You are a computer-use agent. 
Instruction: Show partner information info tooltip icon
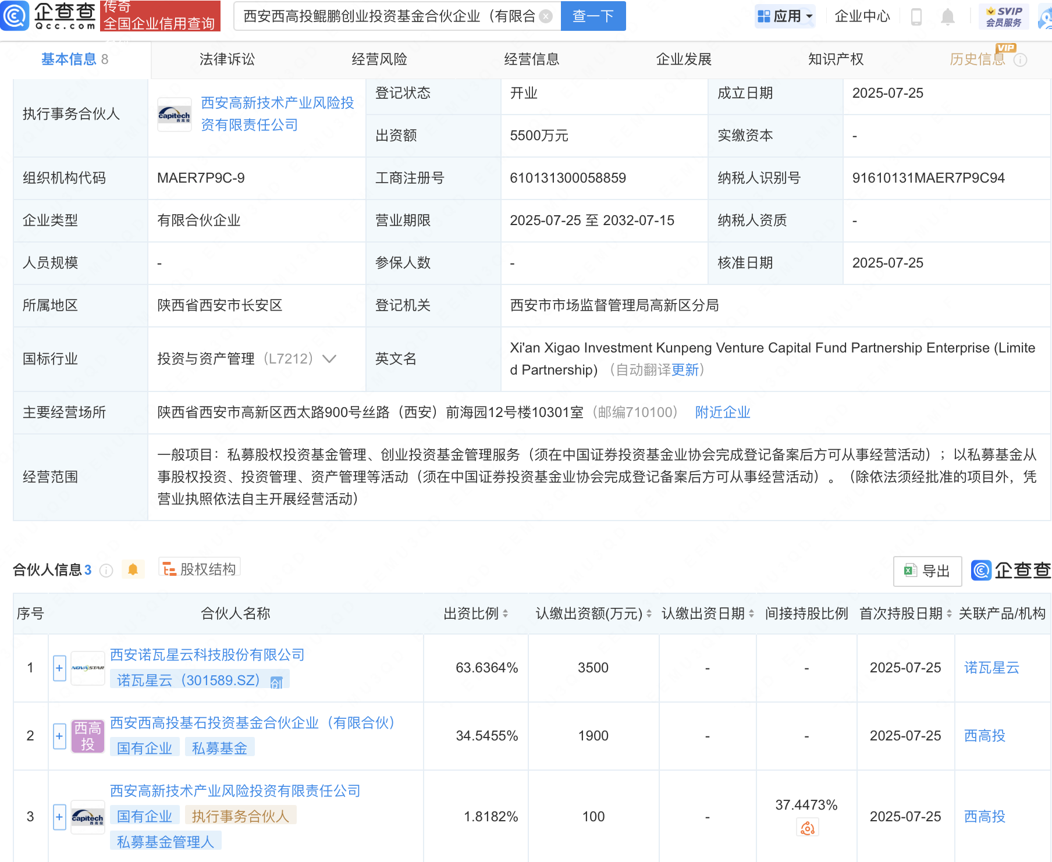point(106,571)
